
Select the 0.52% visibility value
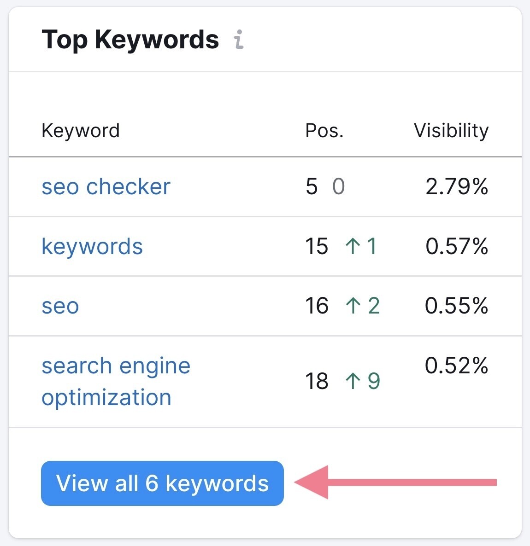tap(456, 366)
